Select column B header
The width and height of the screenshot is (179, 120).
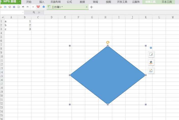[x=25, y=17]
